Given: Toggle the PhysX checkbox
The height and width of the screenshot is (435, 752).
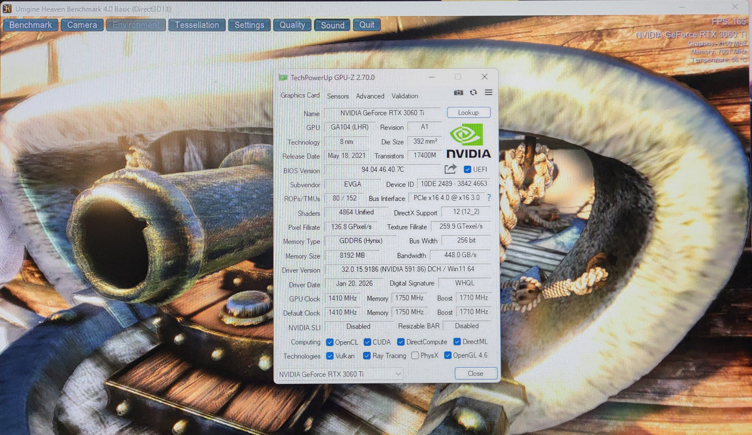Looking at the screenshot, I should point(415,356).
